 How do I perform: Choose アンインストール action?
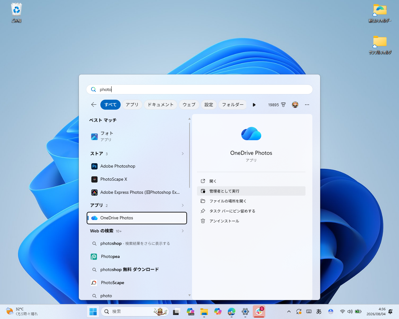[x=251, y=221]
